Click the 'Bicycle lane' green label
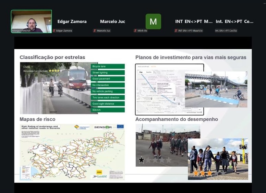 pos(108,67)
